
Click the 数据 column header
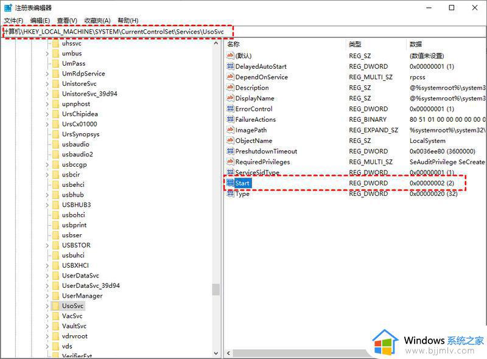point(416,44)
